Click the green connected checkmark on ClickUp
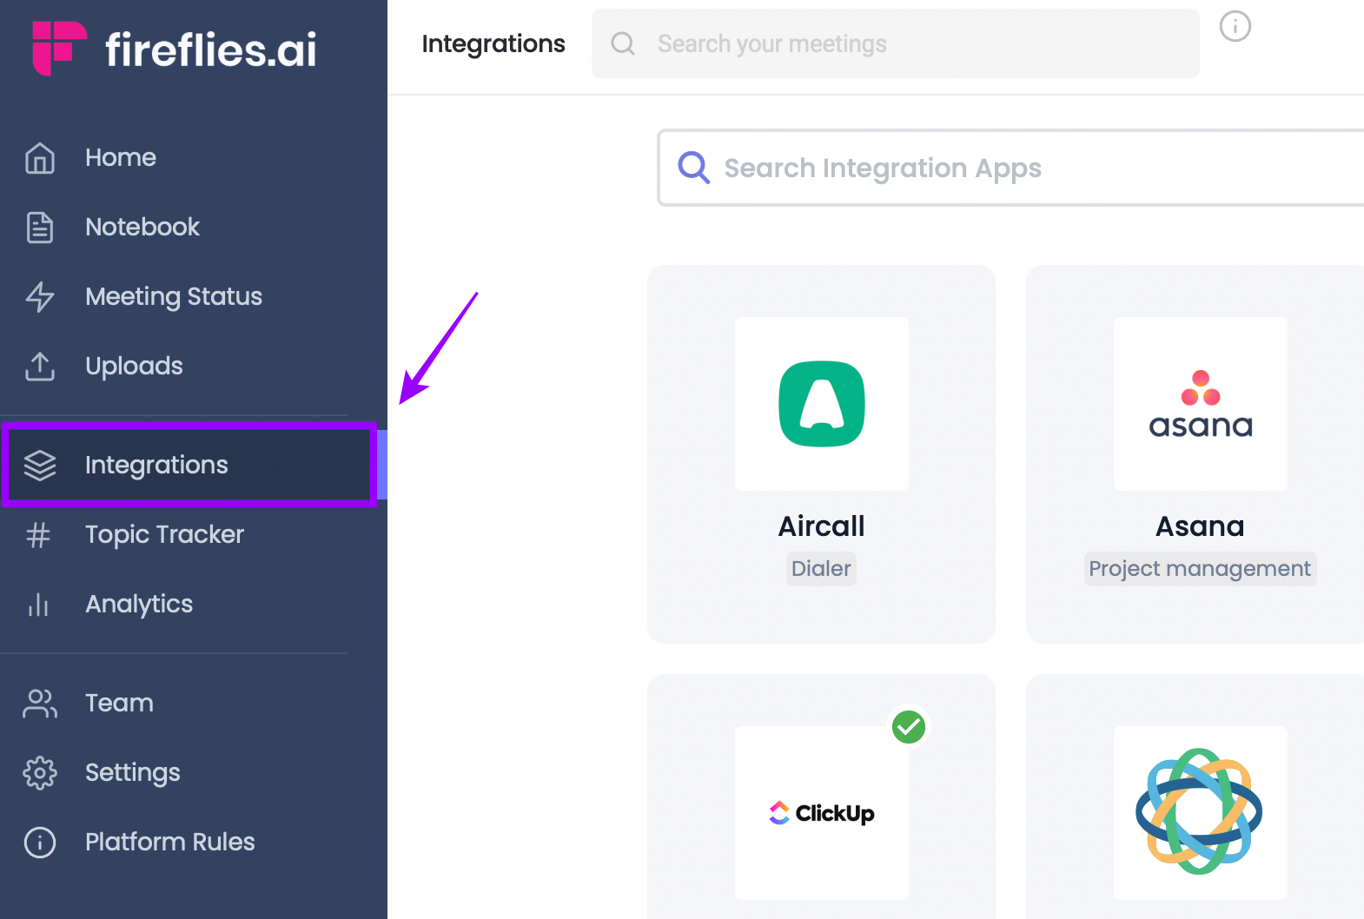This screenshot has height=919, width=1364. [909, 727]
